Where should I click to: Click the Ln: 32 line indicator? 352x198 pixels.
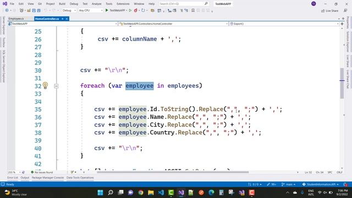tap(308, 172)
